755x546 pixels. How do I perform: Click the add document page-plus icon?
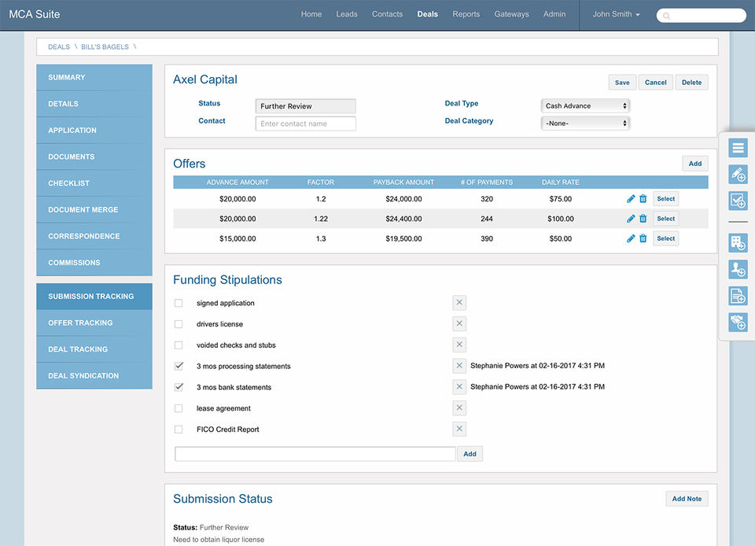tap(738, 296)
